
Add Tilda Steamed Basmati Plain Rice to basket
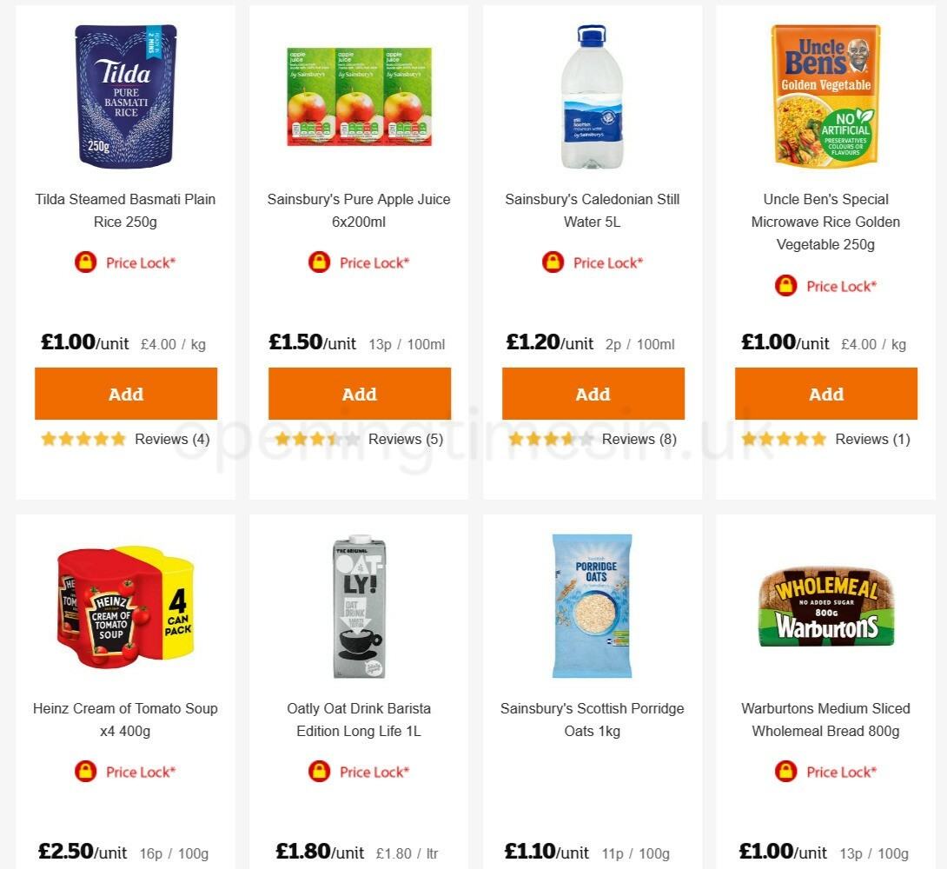pyautogui.click(x=125, y=394)
